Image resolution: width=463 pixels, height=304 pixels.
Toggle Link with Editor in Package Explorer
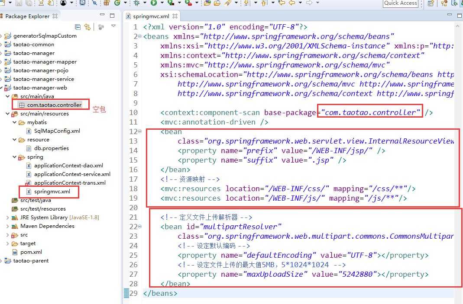coord(87,27)
